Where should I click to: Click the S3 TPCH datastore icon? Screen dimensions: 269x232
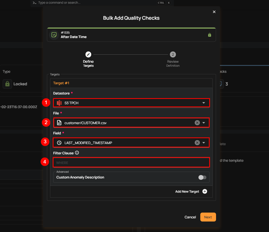tap(59, 103)
